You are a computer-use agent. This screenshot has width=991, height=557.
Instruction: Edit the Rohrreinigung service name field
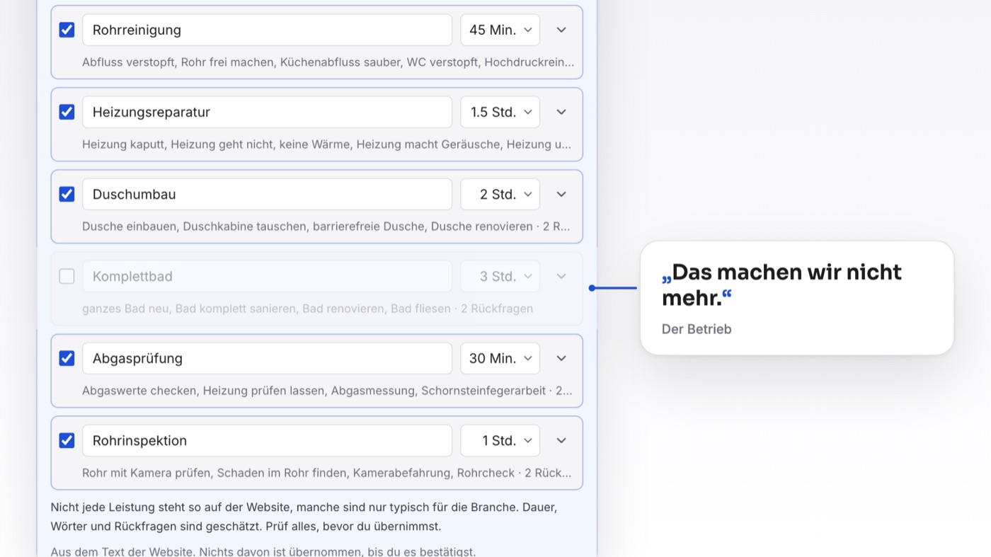pyautogui.click(x=267, y=30)
